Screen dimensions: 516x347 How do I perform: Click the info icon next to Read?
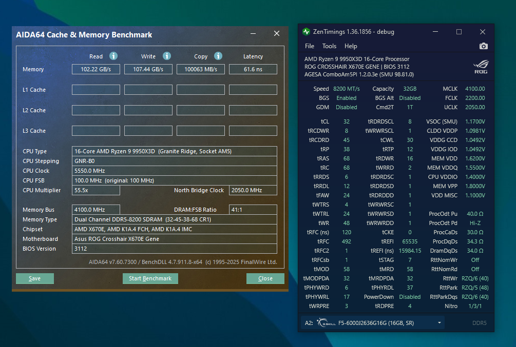pos(113,56)
